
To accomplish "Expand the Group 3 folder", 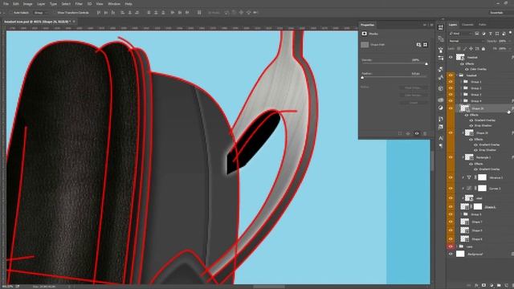I will (461, 95).
